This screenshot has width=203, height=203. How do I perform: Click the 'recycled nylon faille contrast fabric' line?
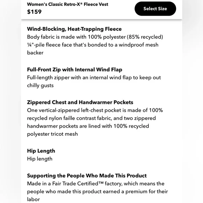point(91,118)
